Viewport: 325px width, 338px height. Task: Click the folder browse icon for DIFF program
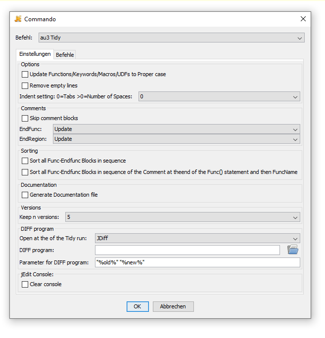click(x=293, y=250)
